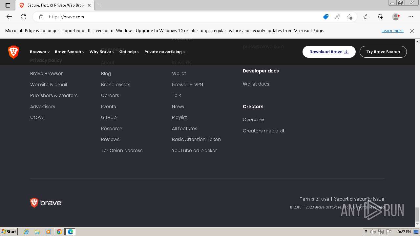Select Microsoft Edge taskbar icon
Image resolution: width=420 pixels, height=236 pixels.
(x=71, y=232)
